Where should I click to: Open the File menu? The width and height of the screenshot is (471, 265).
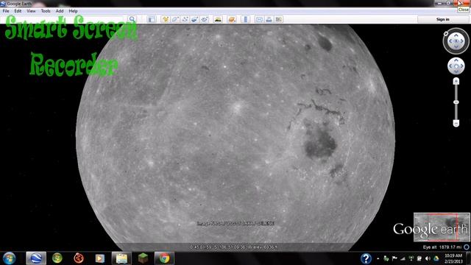(6, 11)
